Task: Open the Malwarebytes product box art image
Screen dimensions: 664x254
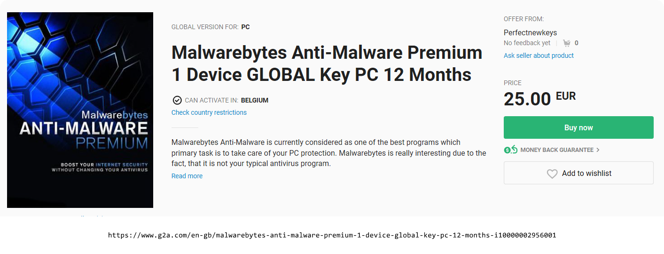Action: (x=80, y=110)
